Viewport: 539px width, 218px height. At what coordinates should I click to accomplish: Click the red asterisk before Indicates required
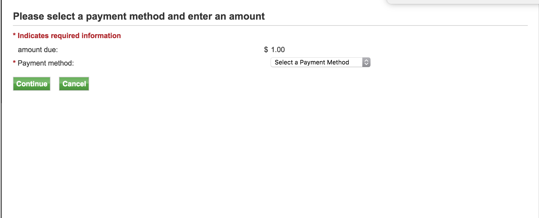(x=14, y=35)
